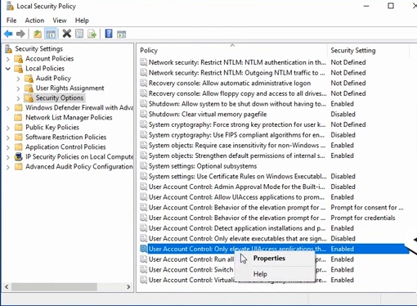Screen dimensions: 417x306
Task: Select Local Policies tree item
Action: 45,69
